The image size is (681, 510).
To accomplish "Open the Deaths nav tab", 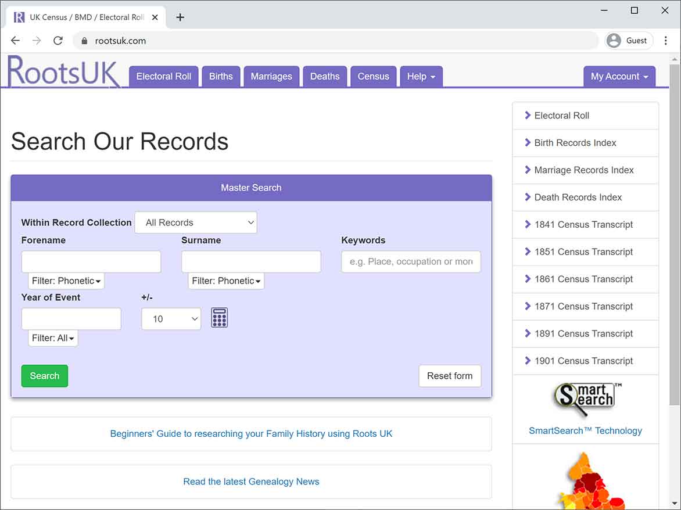I will [325, 77].
